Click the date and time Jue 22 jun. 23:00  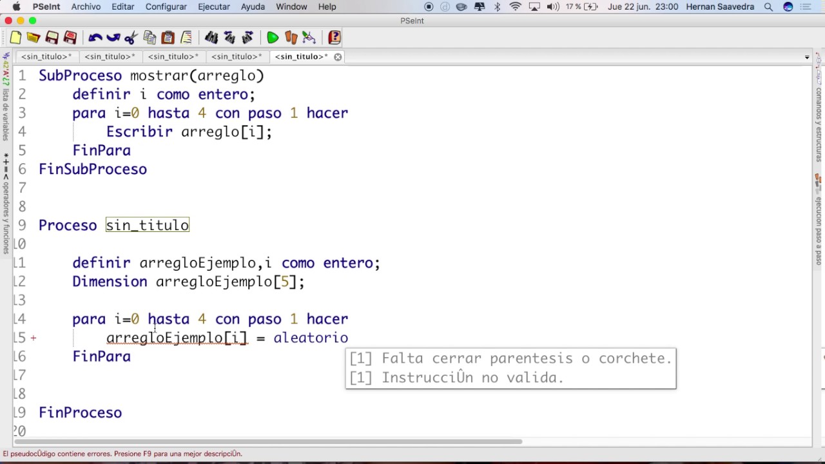pos(643,6)
